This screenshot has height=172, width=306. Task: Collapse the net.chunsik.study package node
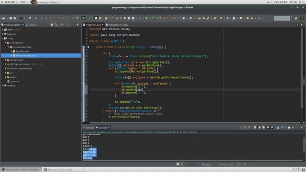(x=9, y=47)
